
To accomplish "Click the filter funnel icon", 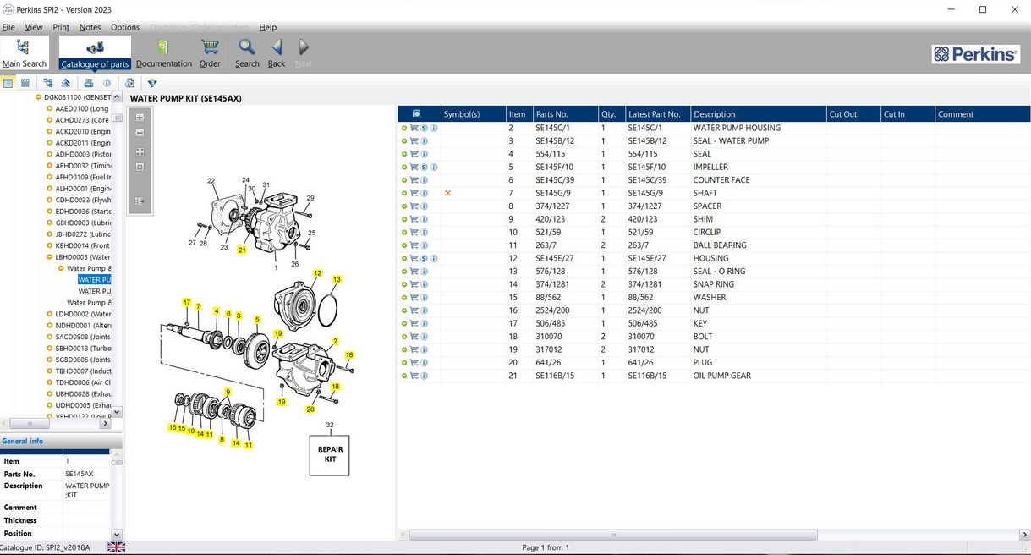I will [x=152, y=83].
